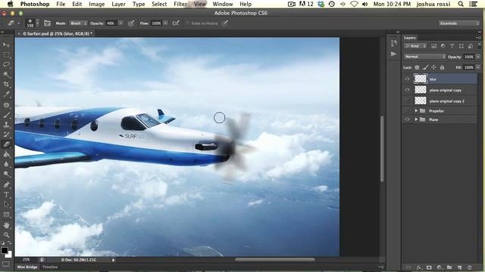Select the Zoom tool
The image size is (485, 272).
coord(6,235)
